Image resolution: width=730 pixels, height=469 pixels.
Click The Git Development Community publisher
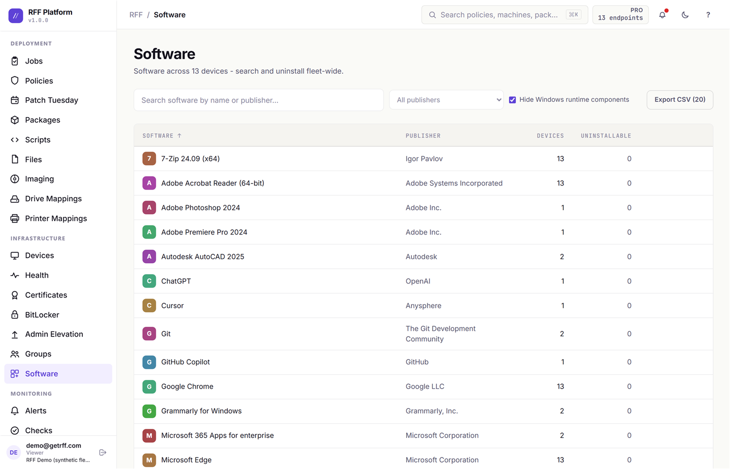[x=441, y=334]
